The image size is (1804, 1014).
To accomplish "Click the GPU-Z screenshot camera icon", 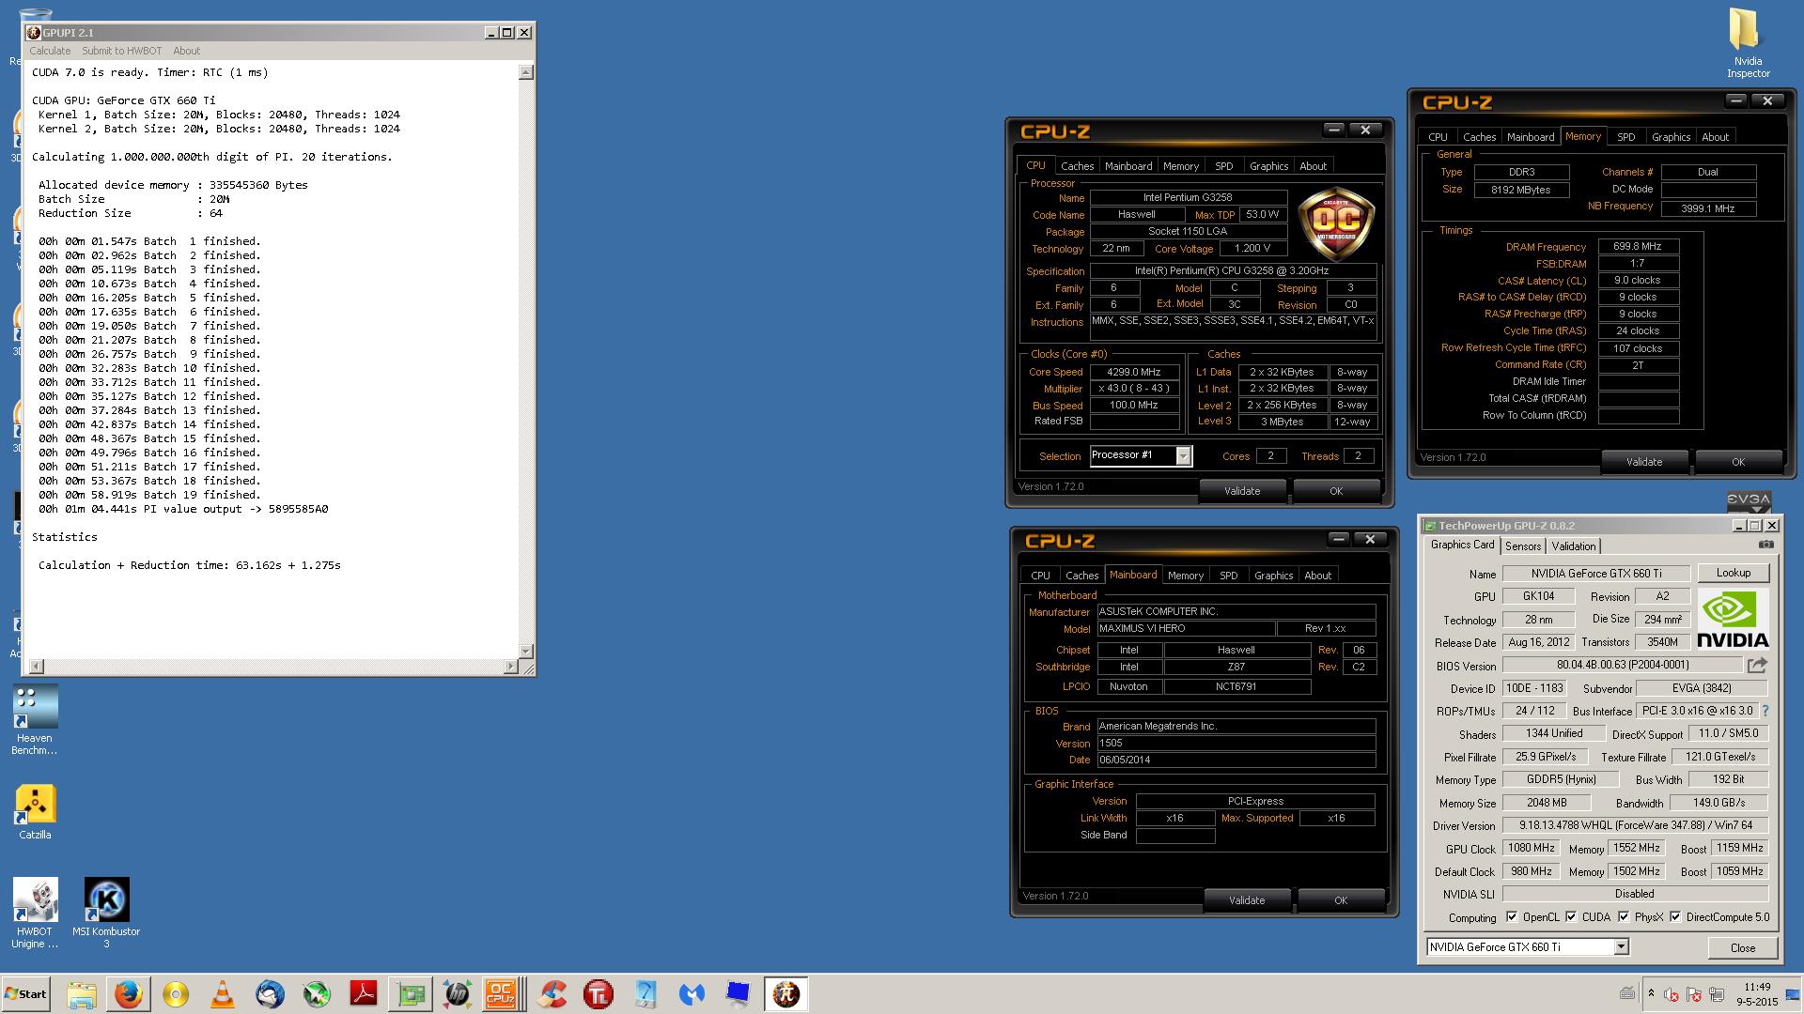I will click(1765, 545).
